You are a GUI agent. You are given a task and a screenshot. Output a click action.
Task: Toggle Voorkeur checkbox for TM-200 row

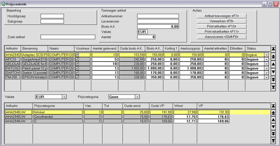coord(77,77)
